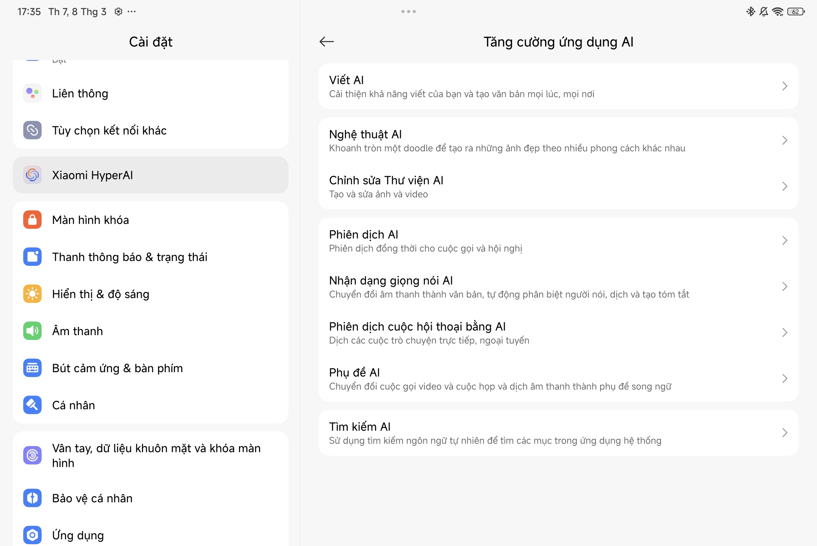817x546 pixels.
Task: Tap the 17:35 clock in status bar
Action: (x=29, y=12)
